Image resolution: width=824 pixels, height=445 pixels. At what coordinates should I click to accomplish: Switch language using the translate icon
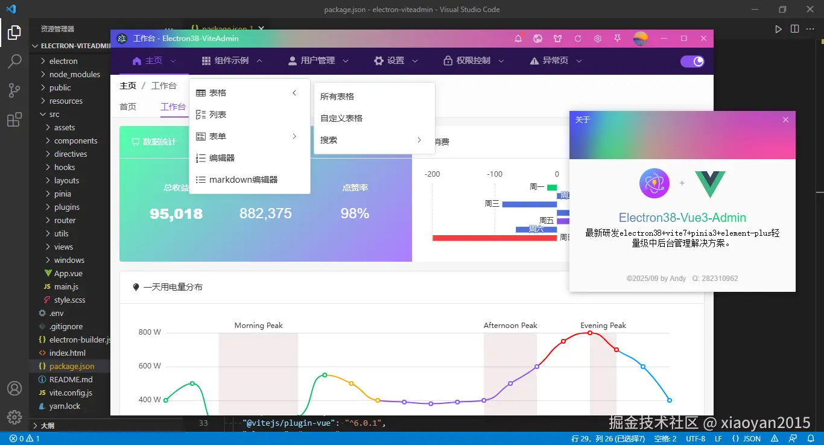point(537,38)
